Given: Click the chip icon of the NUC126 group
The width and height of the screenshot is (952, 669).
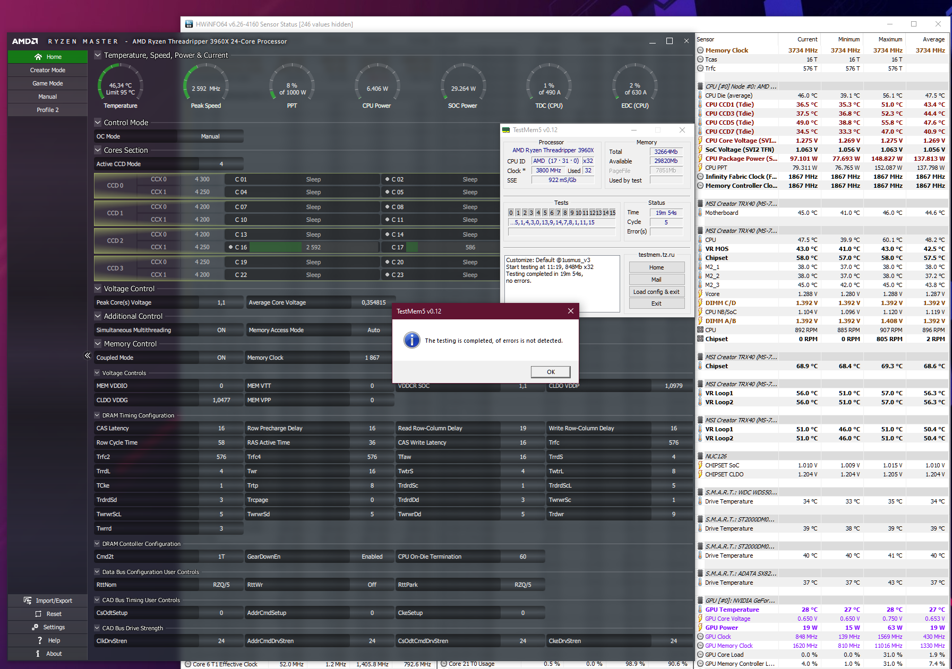Looking at the screenshot, I should (700, 456).
